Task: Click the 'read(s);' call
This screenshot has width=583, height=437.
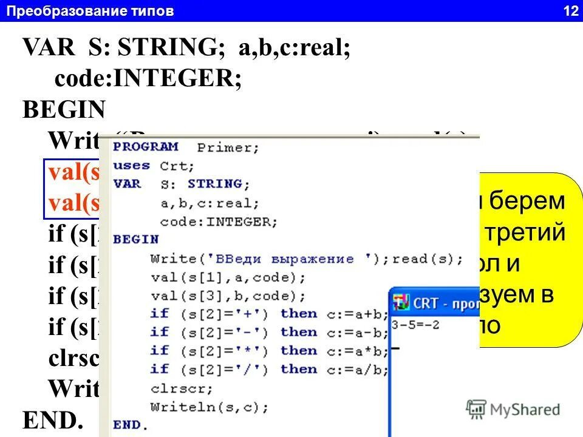Action: click(x=427, y=259)
